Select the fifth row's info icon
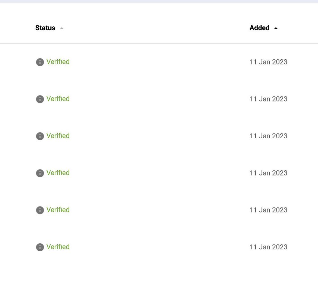318x283 pixels. [x=40, y=210]
